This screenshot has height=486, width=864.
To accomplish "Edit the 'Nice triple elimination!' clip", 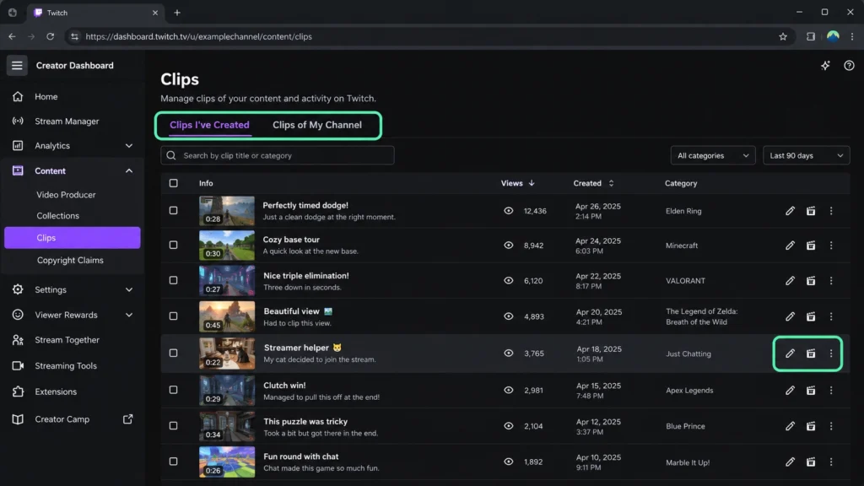I will (x=790, y=280).
